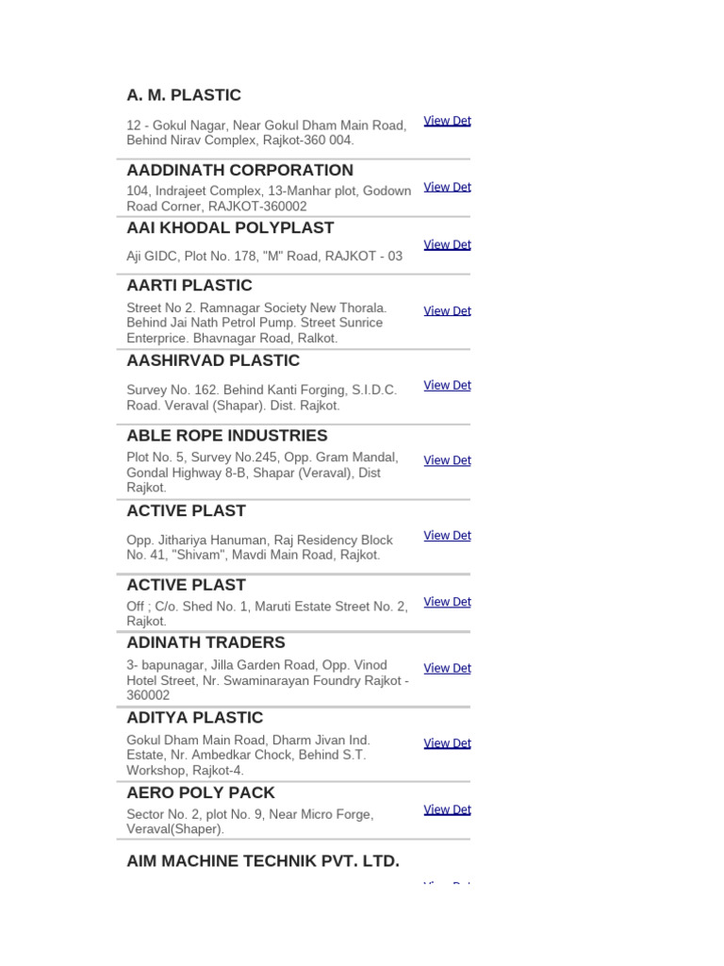
Task: Click the AARTI PLASTIC heading
Action: coord(189,285)
